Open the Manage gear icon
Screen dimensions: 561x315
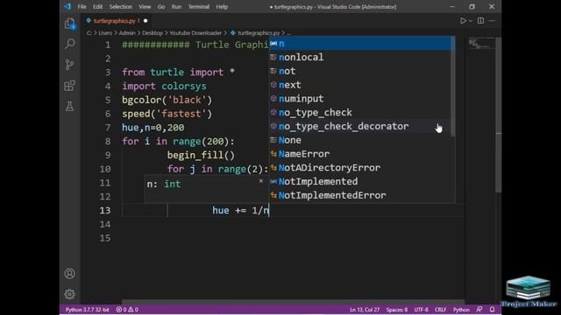click(x=70, y=294)
